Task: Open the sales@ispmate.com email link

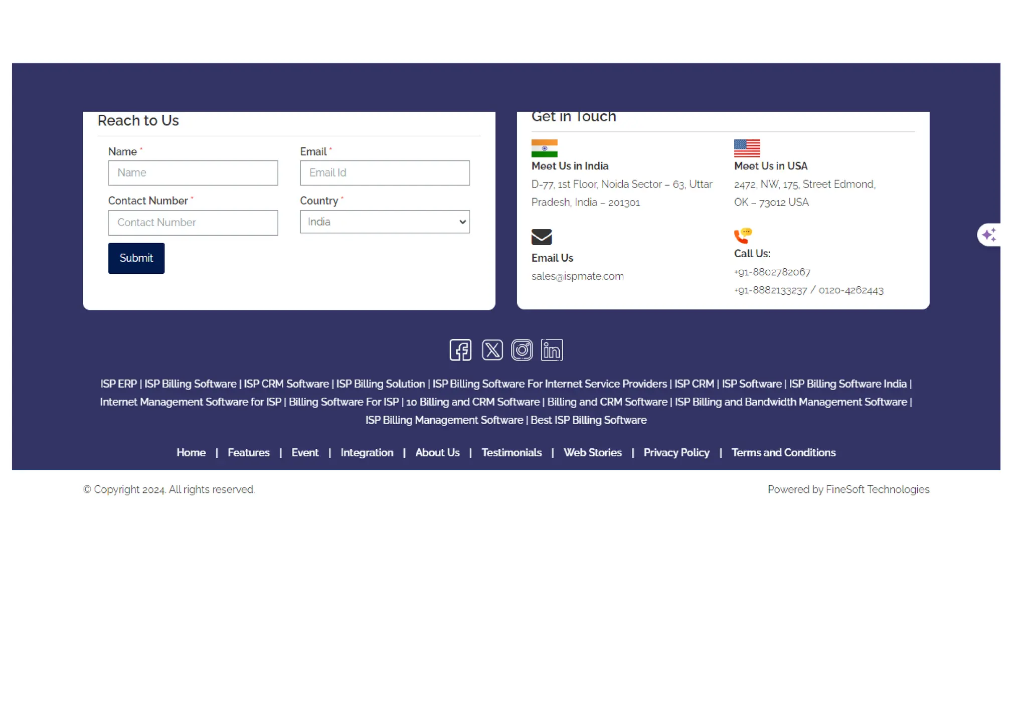Action: (577, 276)
